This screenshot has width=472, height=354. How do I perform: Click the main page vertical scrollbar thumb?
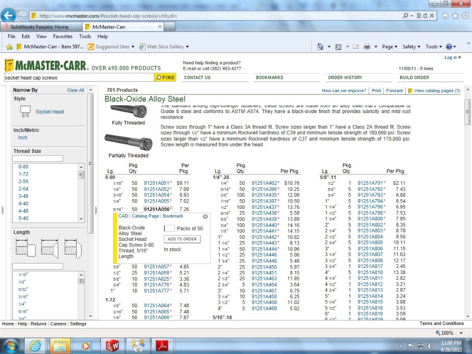pyautogui.click(x=468, y=112)
